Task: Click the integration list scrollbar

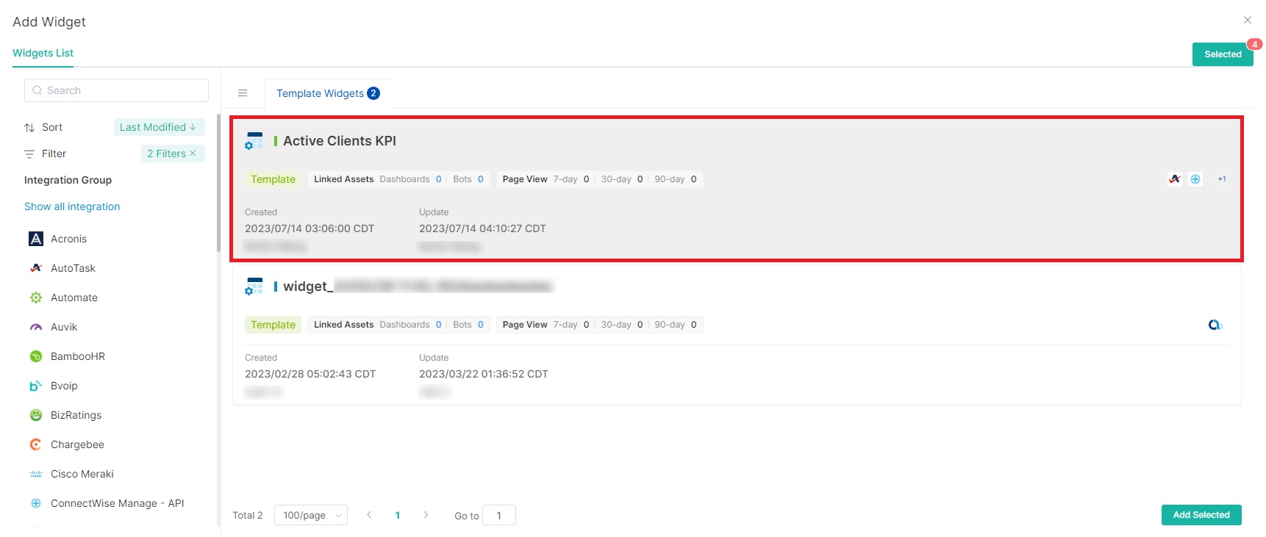Action: click(218, 184)
